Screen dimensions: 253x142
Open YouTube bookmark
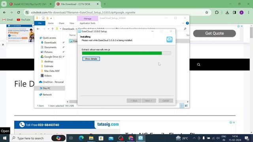(24, 20)
